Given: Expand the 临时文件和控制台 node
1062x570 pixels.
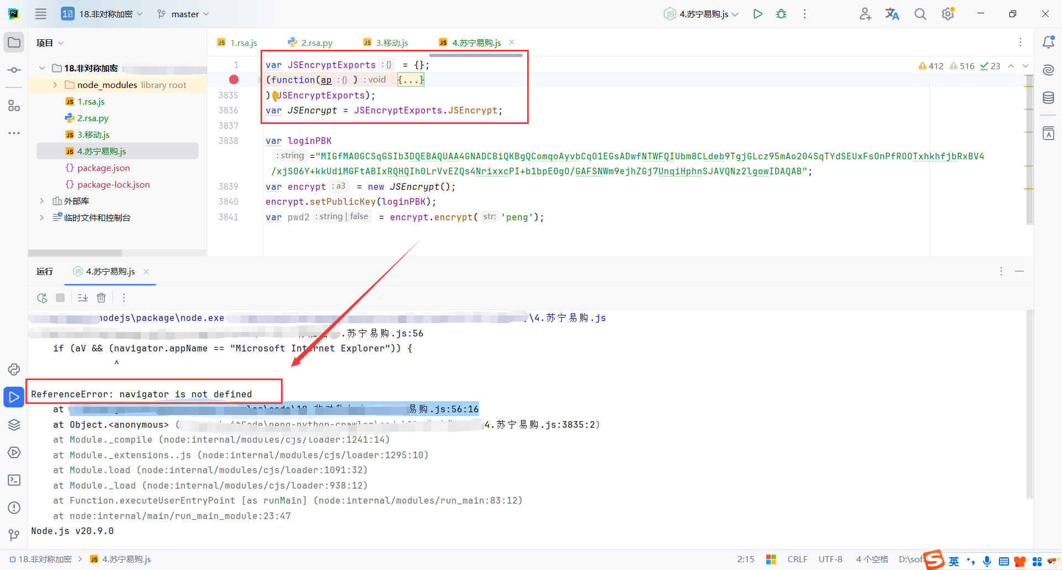Looking at the screenshot, I should pyautogui.click(x=42, y=217).
